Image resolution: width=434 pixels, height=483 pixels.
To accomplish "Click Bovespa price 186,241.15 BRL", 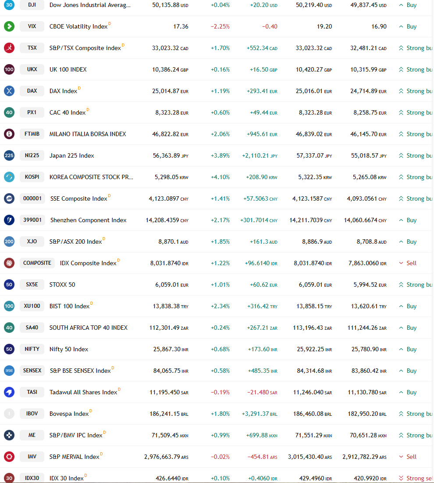I will click(x=169, y=414).
